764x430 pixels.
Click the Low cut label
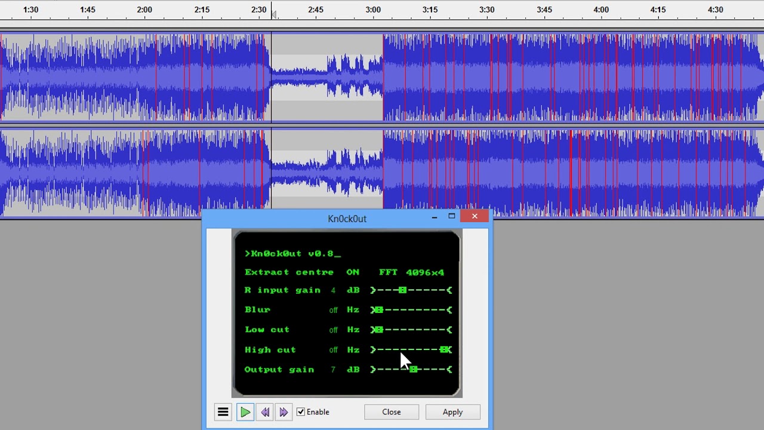click(267, 330)
